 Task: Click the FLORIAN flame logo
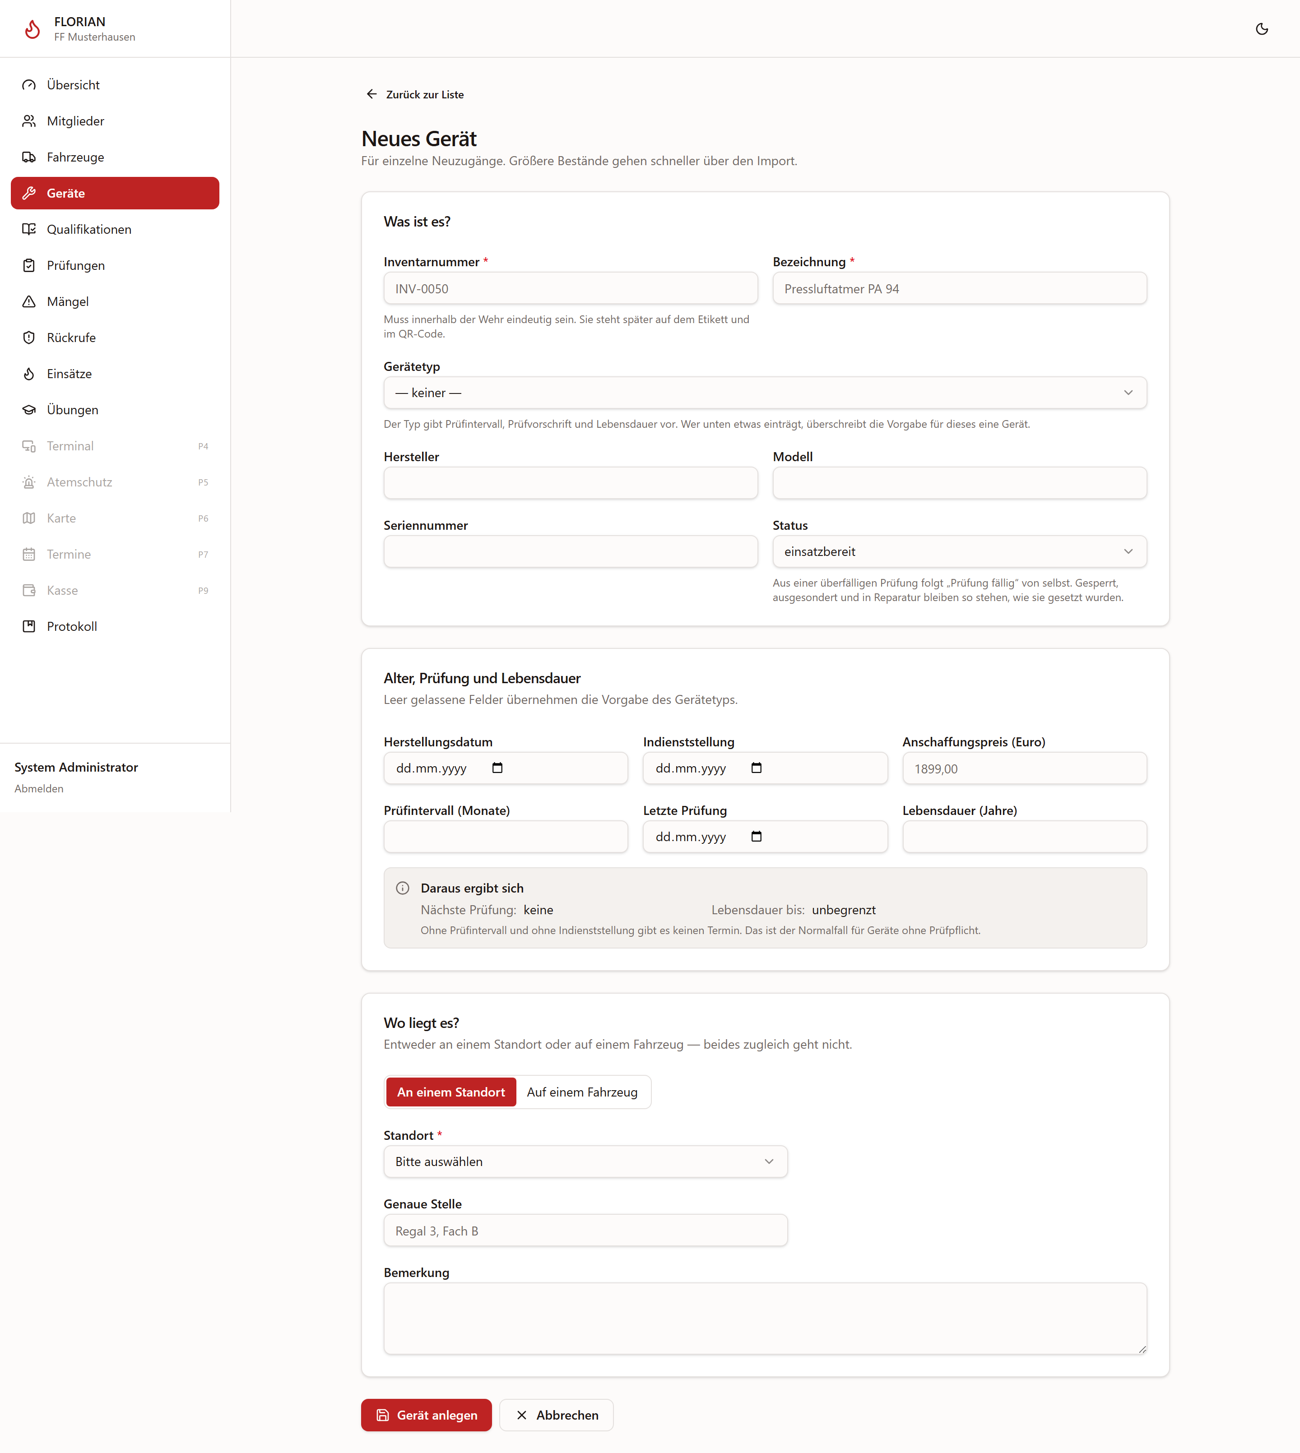[x=32, y=28]
